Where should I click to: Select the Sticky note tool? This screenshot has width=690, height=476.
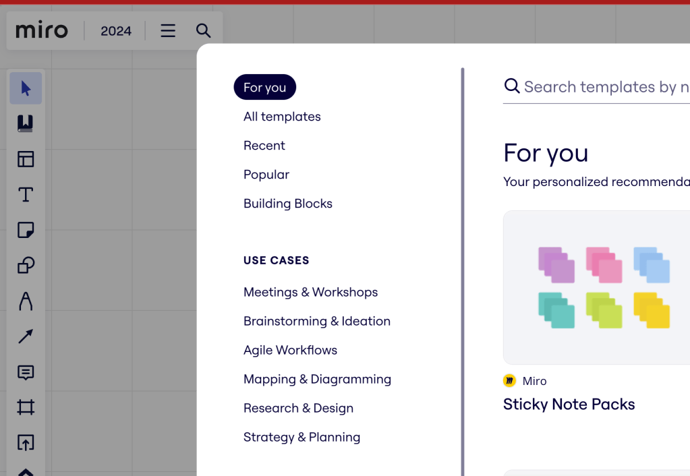pos(26,230)
